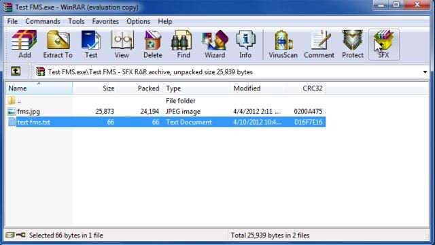435x245 pixels.
Task: Click the fms.jpg image file icon
Action: click(12, 112)
